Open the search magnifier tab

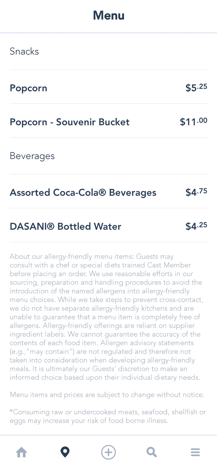tap(152, 452)
